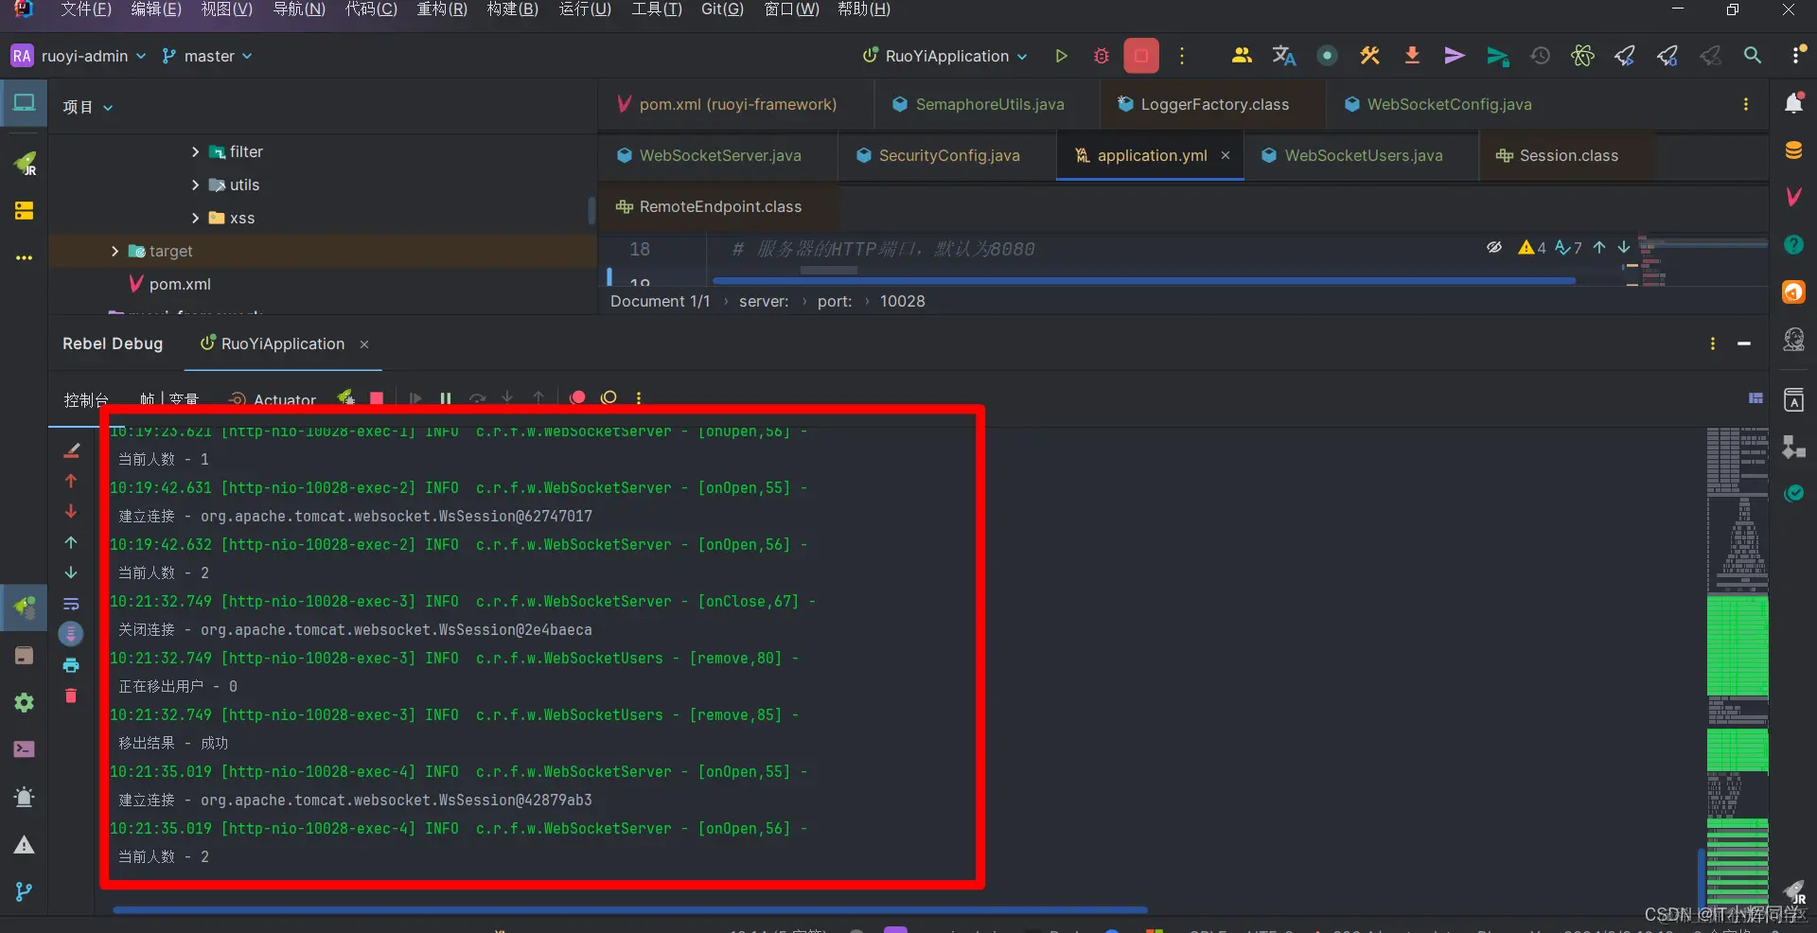The image size is (1817, 933).
Task: Click the server: breadcrumb
Action: [x=764, y=301]
